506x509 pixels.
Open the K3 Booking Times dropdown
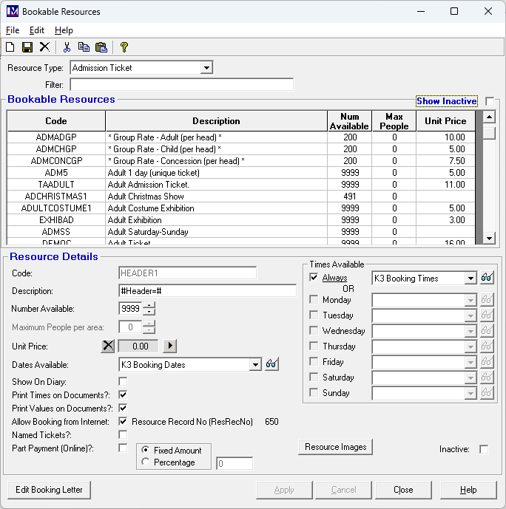470,279
